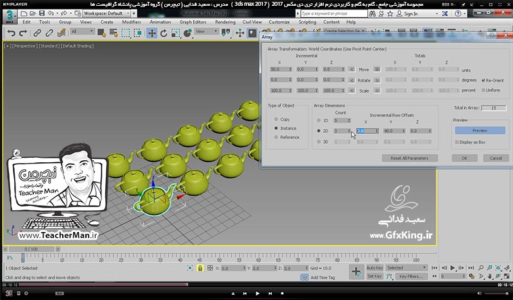513x300 pixels.
Task: Adjust the 2D Count spinner arrows
Action: [x=349, y=131]
